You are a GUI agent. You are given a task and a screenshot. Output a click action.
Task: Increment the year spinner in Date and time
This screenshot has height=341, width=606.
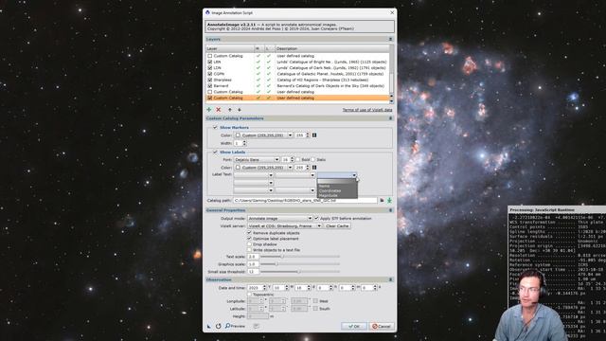click(264, 286)
